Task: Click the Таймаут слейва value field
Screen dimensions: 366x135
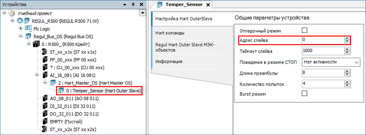Action: click(x=322, y=51)
